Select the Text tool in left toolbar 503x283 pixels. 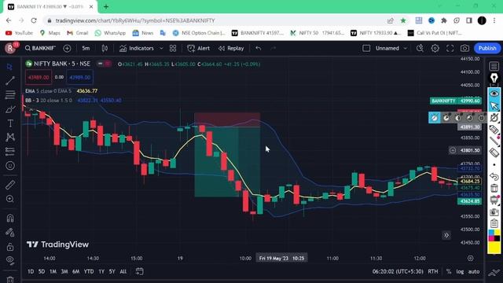pos(10,123)
